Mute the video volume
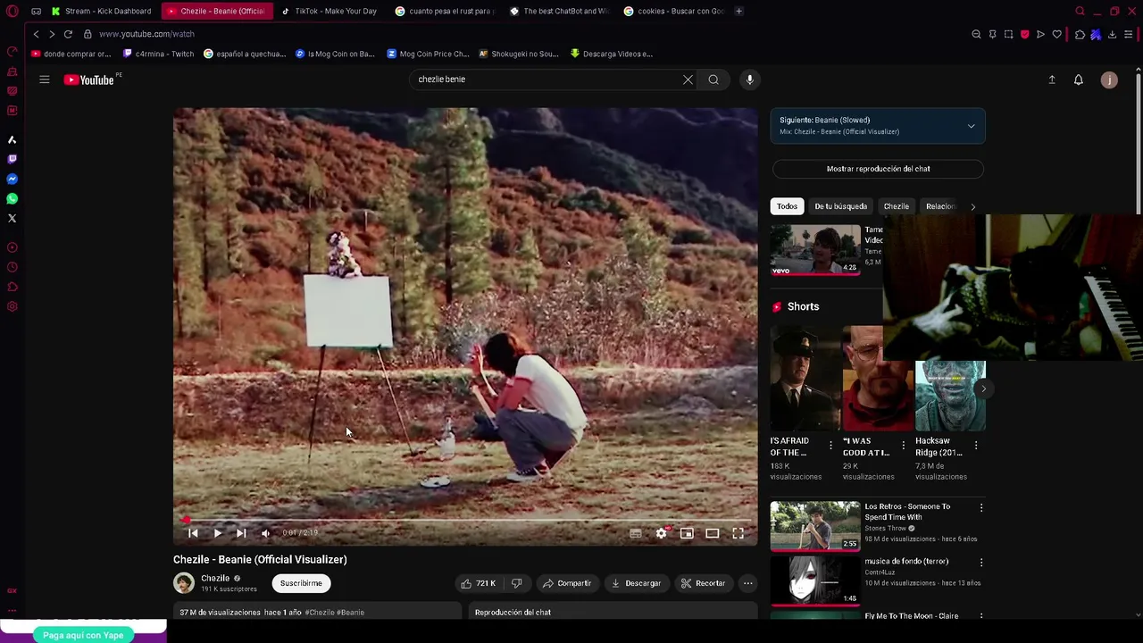Viewport: 1143px width, 643px height. (265, 533)
